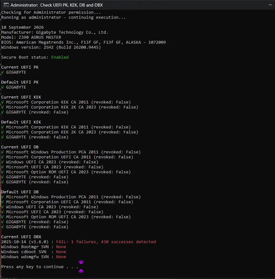275x279 pixels.
Task: Select the 'Current UEFI DBX' heading
Action: [x=21, y=237]
